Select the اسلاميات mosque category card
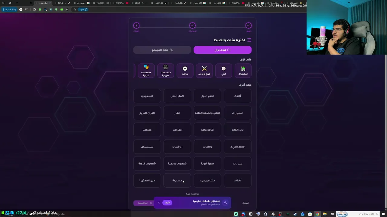Screen dimensions: 387x217 [243, 71]
